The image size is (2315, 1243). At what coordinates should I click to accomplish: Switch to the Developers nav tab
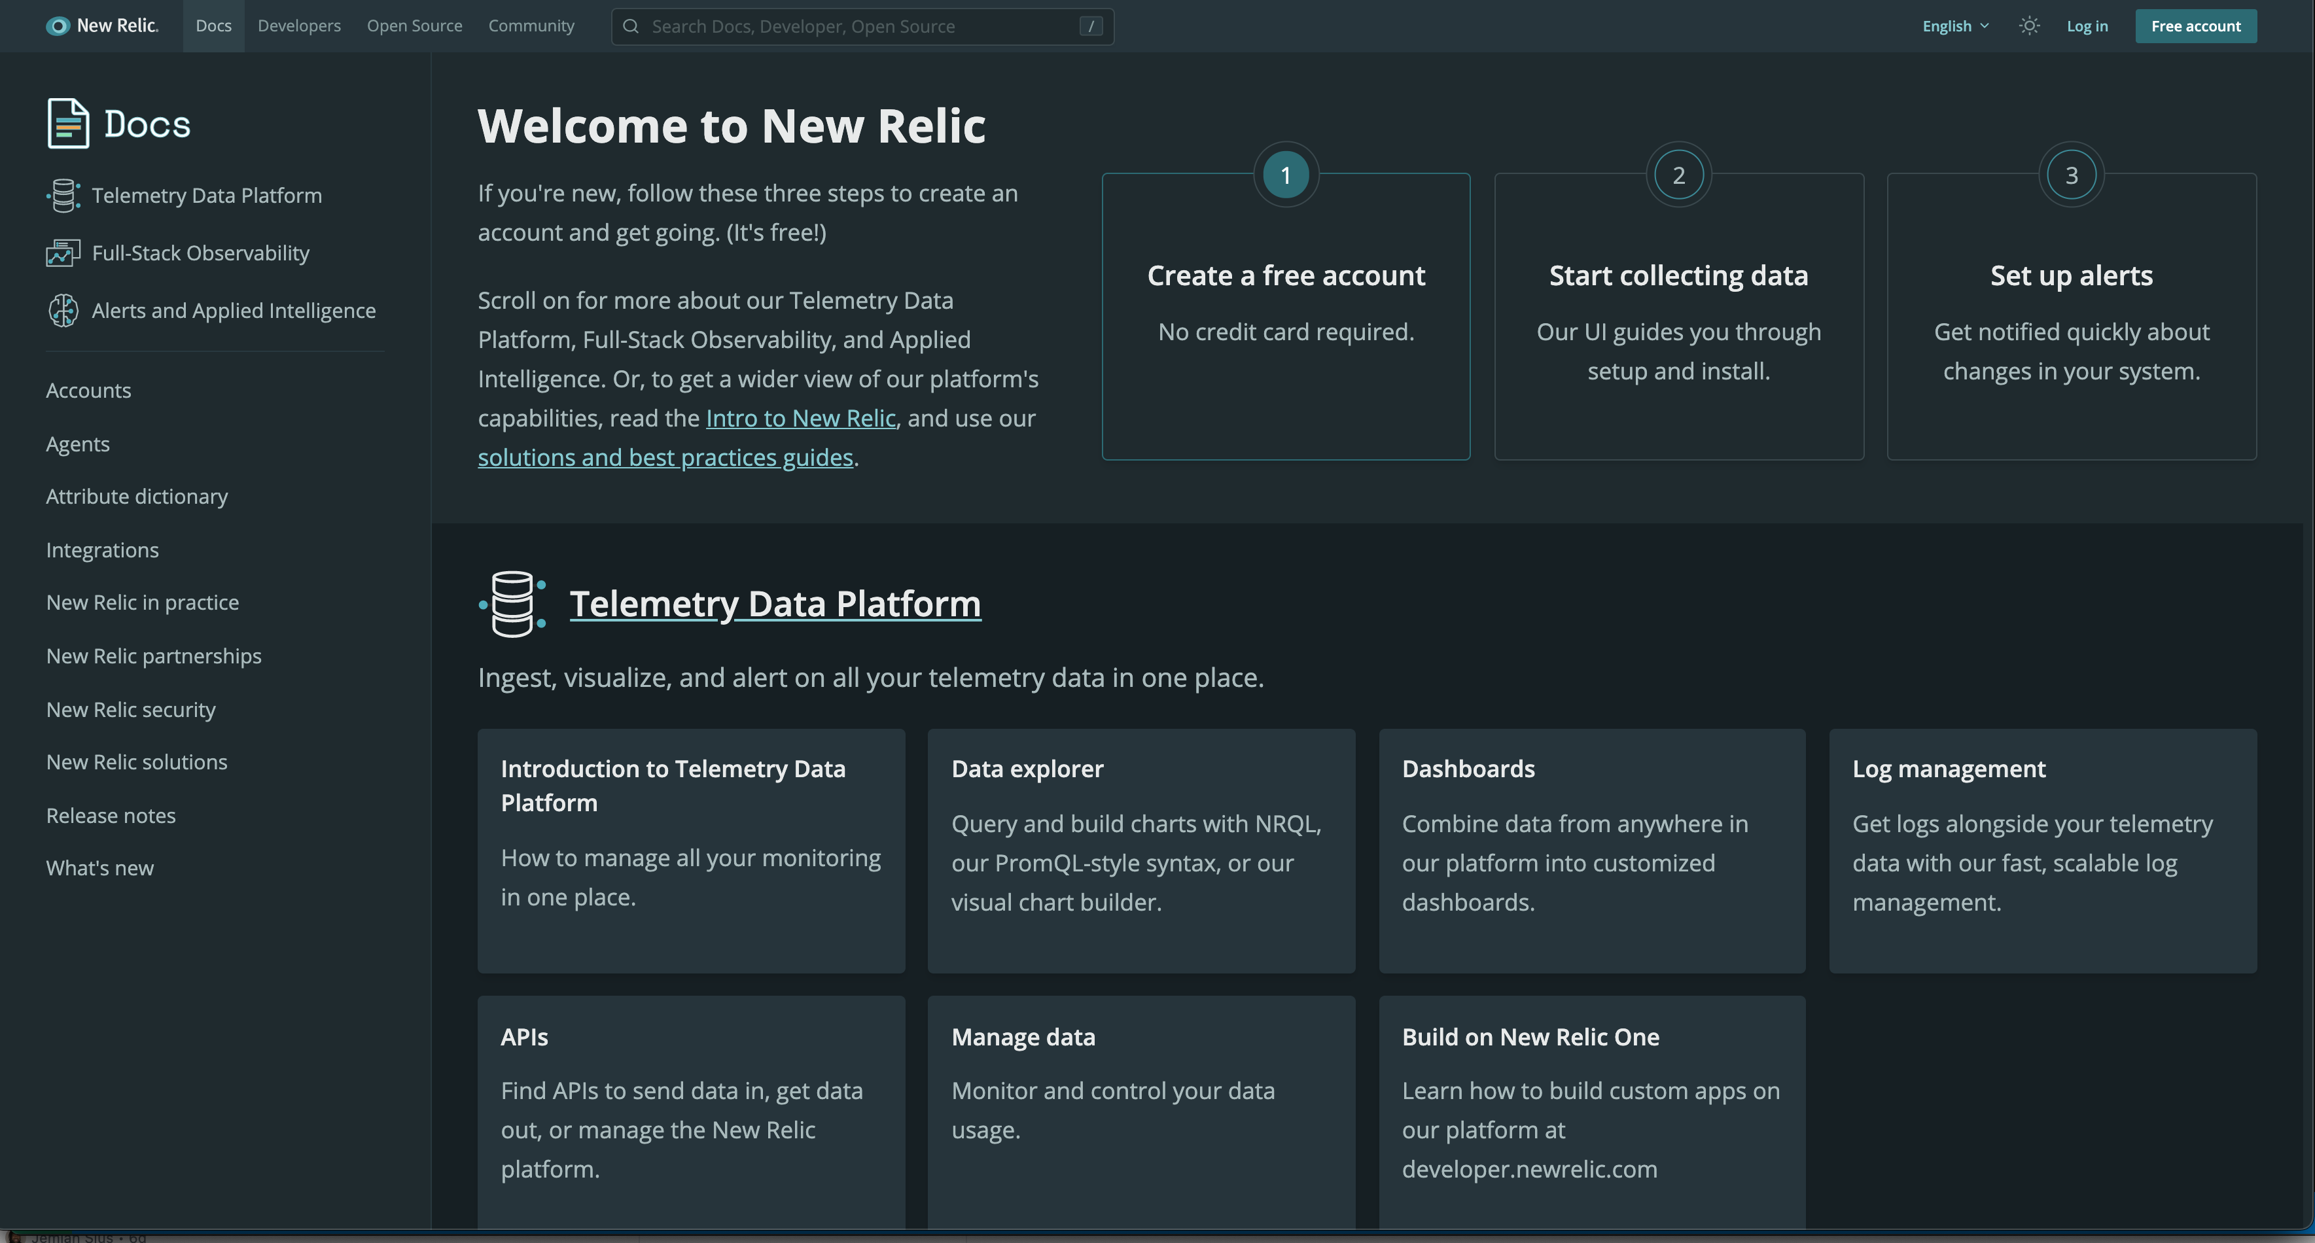(298, 26)
